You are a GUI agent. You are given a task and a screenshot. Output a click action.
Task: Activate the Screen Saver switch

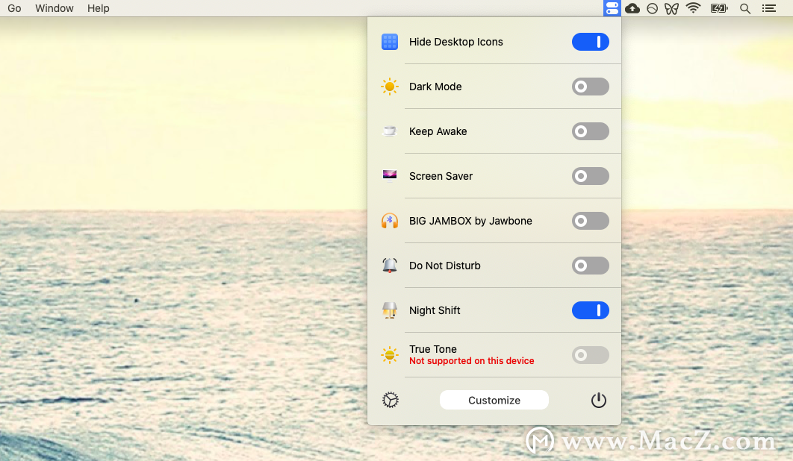590,176
